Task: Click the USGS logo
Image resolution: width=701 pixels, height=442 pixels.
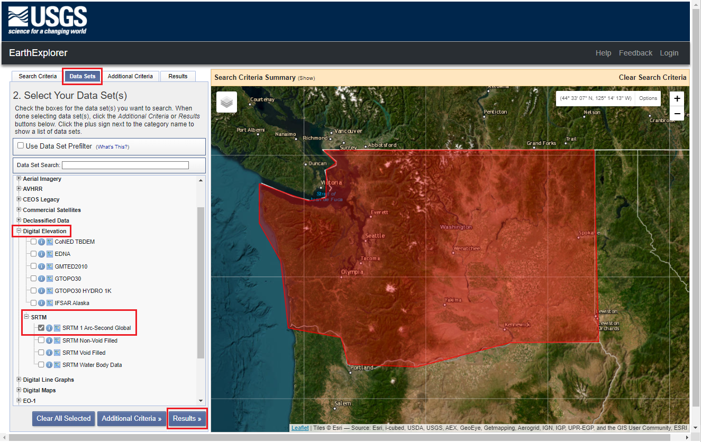Action: [48, 21]
